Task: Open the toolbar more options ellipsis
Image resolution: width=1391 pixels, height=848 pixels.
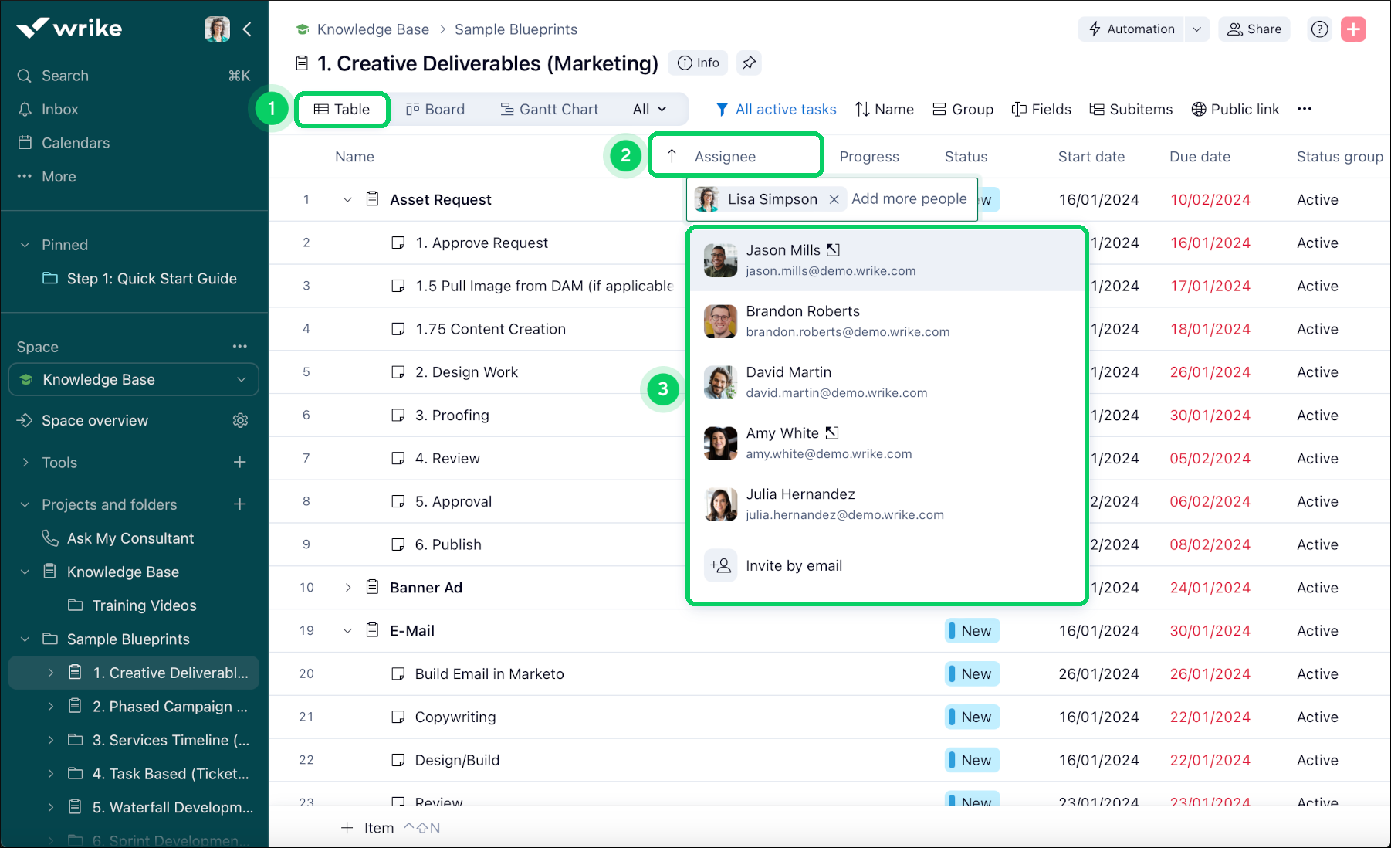Action: pos(1305,109)
